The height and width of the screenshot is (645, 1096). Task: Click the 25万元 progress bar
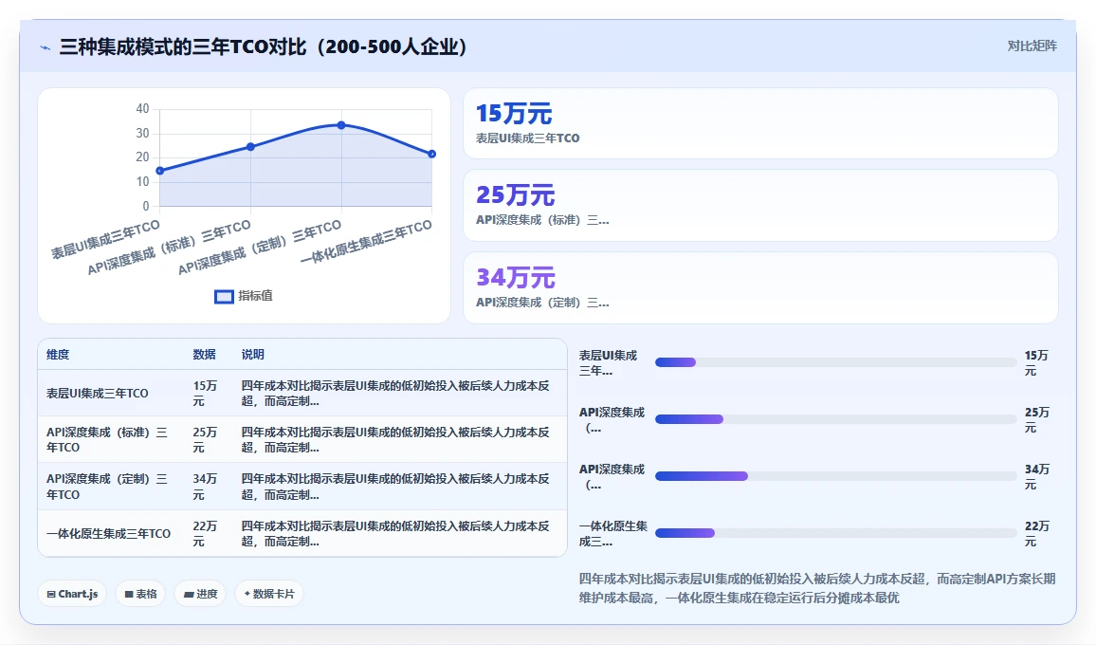835,419
